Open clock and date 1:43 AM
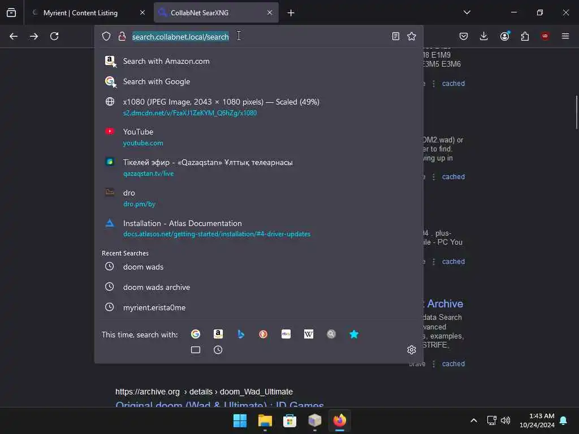The height and width of the screenshot is (434, 579). click(x=537, y=420)
